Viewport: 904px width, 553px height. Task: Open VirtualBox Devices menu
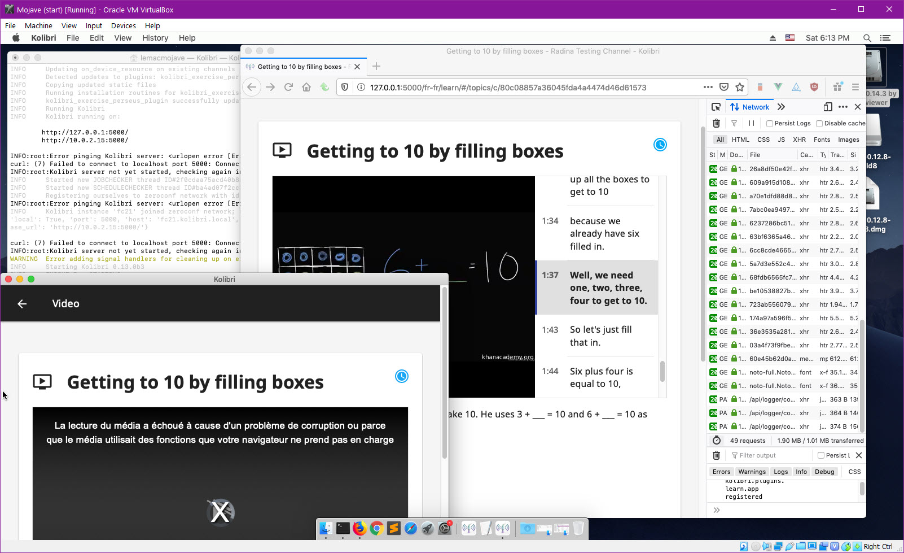(123, 25)
